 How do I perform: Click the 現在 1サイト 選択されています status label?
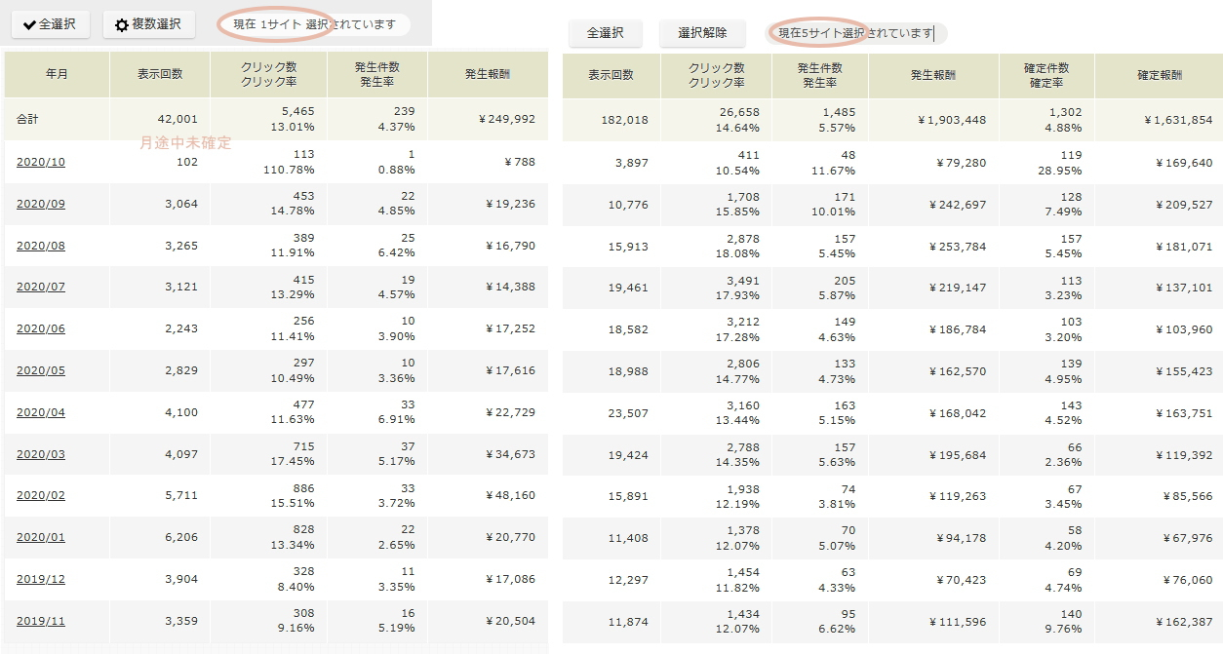point(314,24)
